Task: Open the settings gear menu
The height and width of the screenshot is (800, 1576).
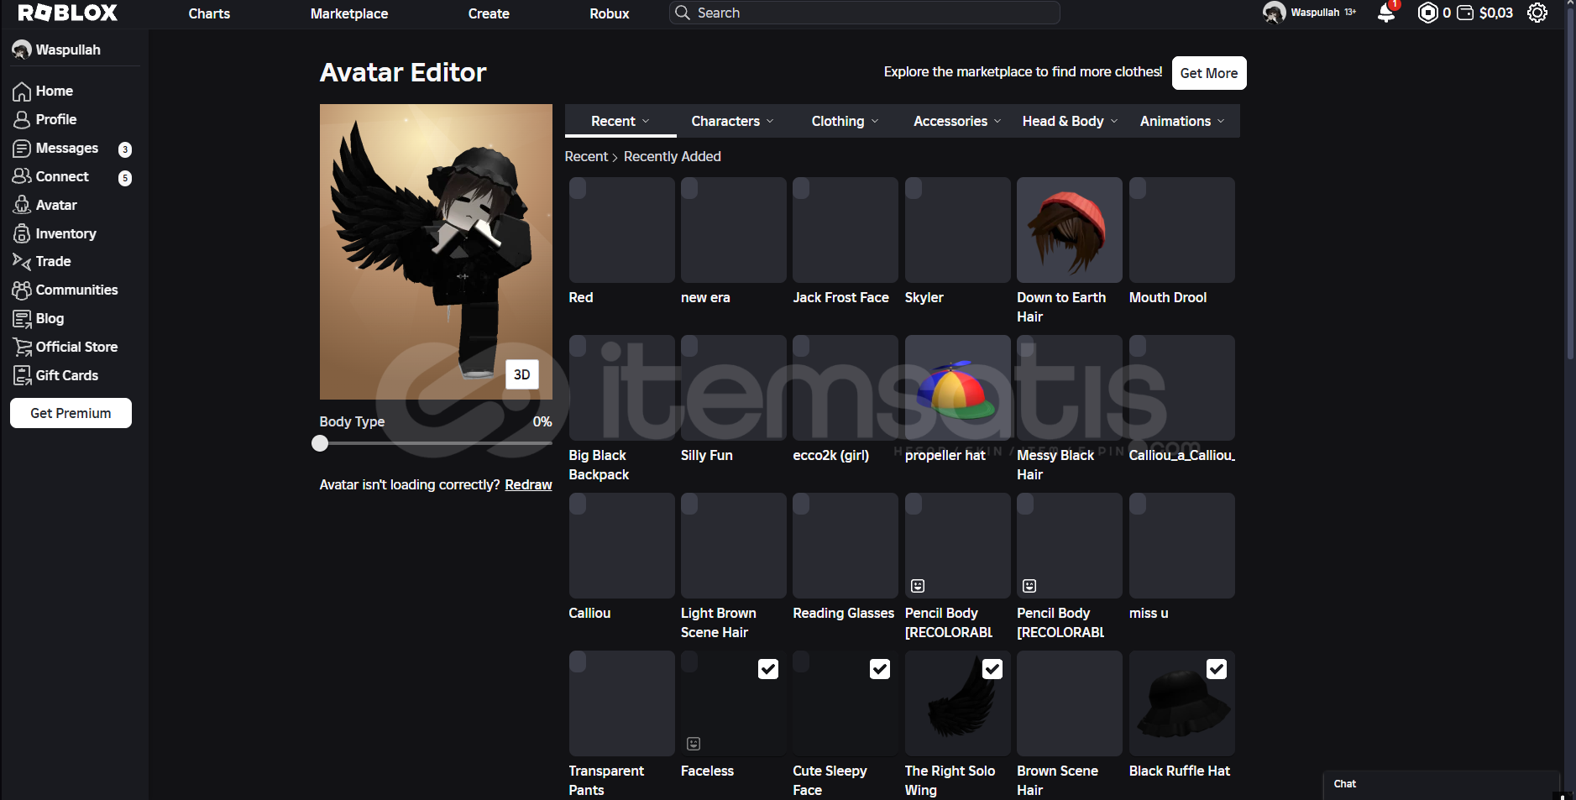Action: (x=1537, y=13)
